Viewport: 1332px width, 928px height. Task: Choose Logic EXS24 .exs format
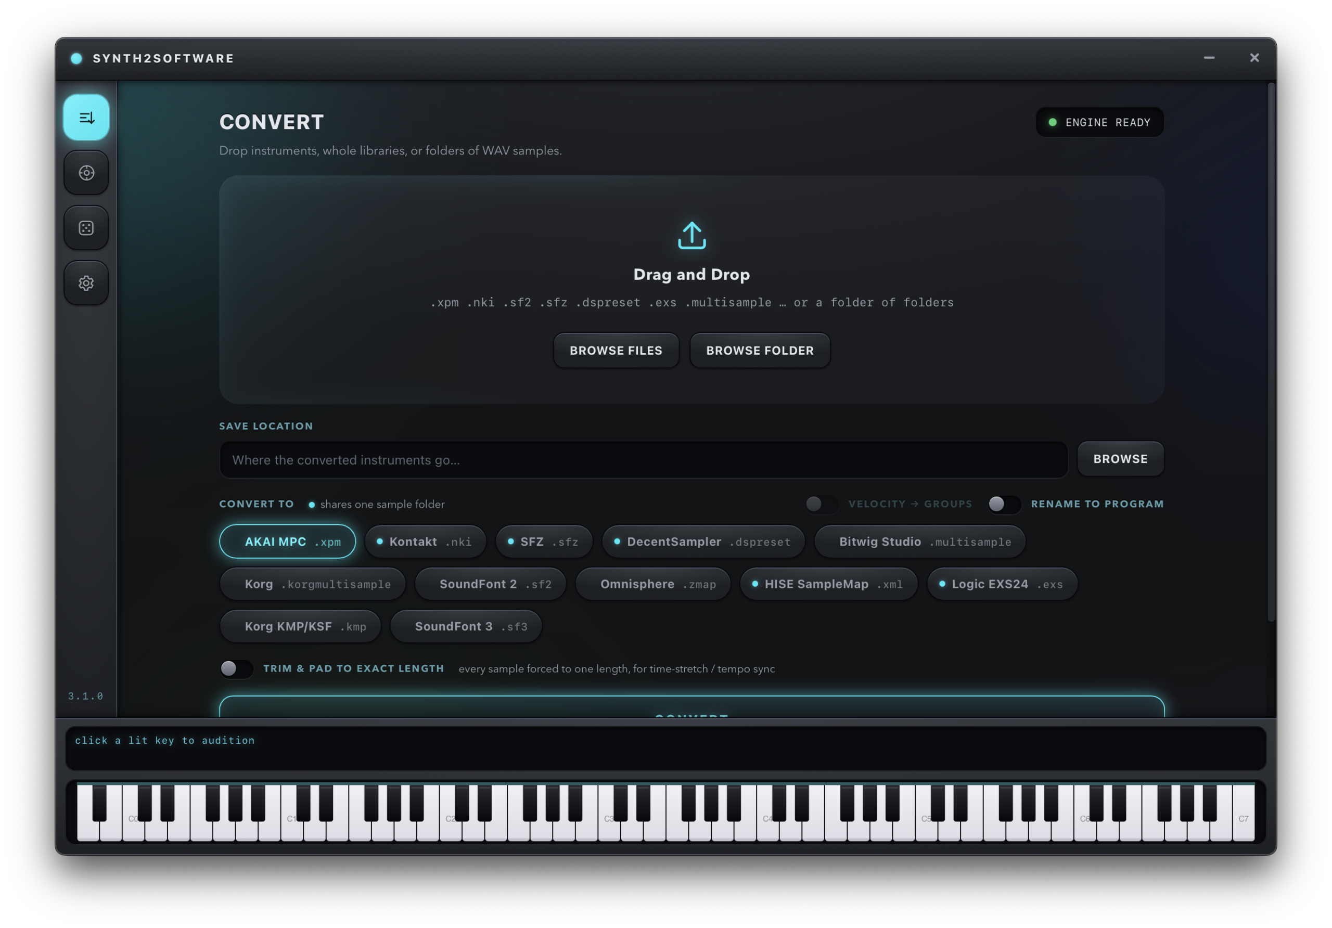1002,584
